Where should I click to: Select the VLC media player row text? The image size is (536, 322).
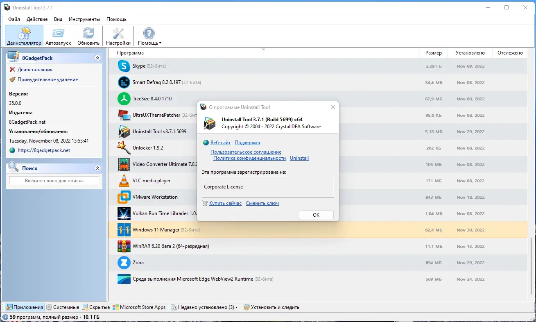click(152, 181)
